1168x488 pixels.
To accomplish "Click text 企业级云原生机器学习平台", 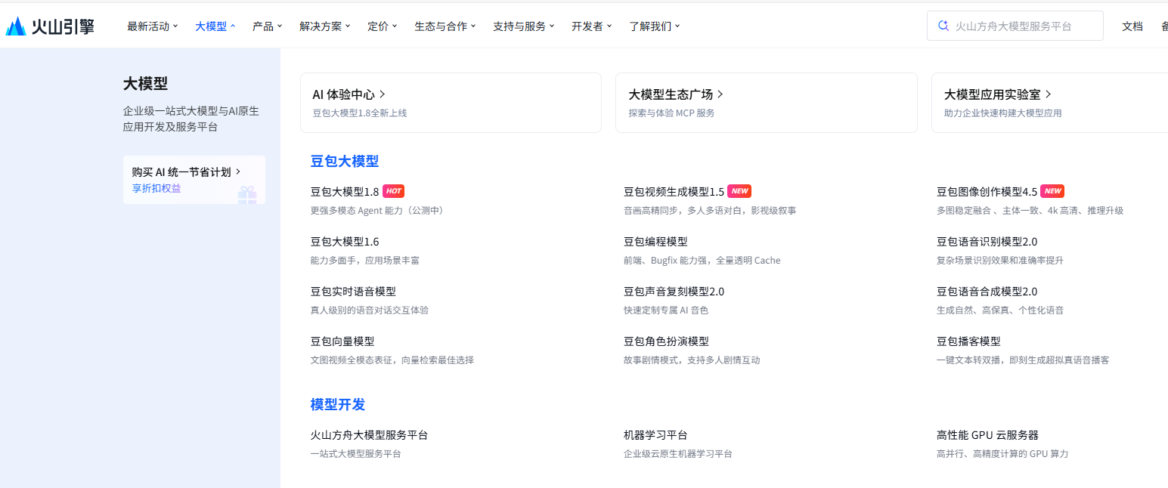I will pos(677,454).
